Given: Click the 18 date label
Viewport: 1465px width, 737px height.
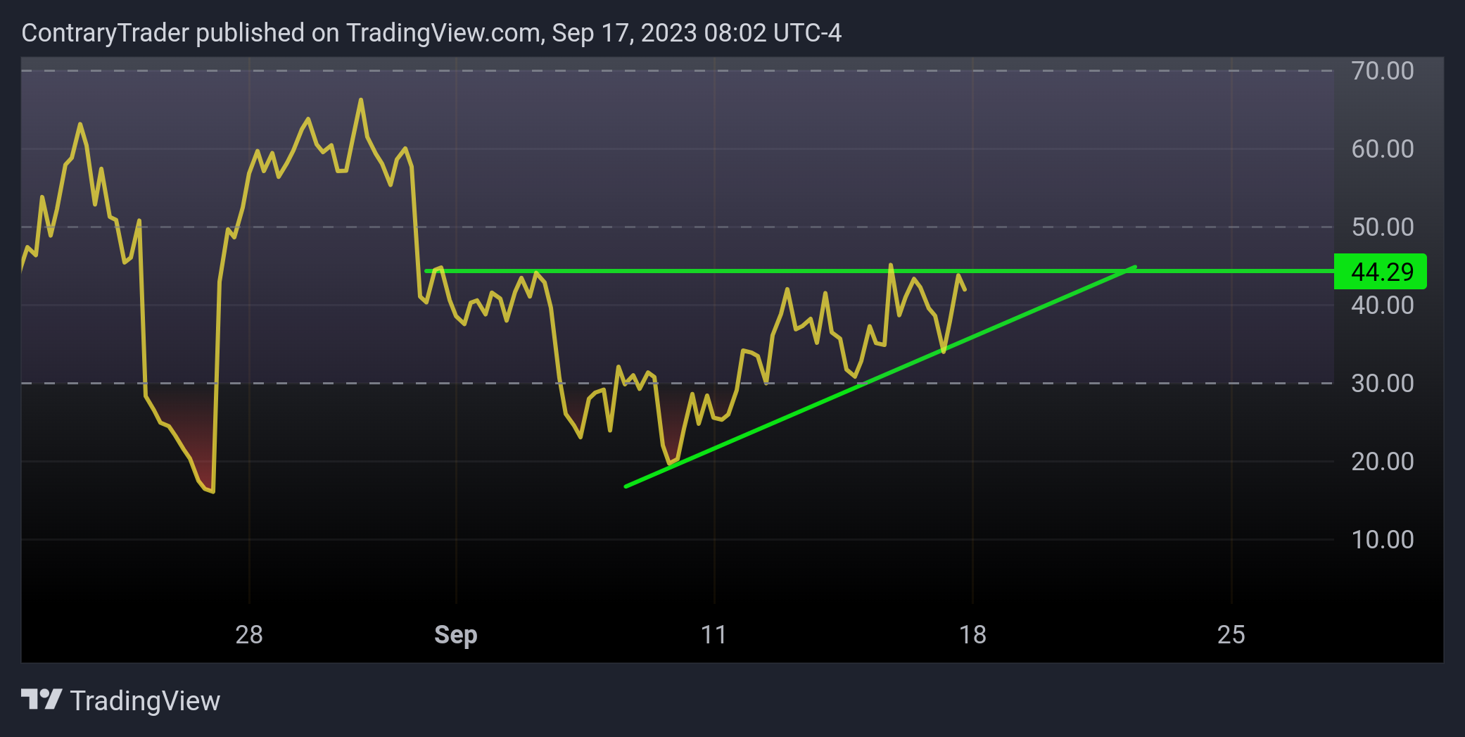Looking at the screenshot, I should [972, 635].
